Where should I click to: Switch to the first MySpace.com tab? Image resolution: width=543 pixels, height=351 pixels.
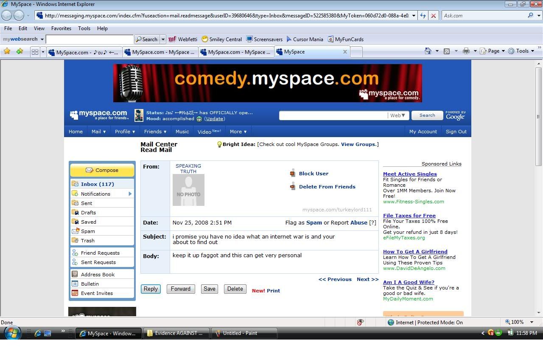point(84,52)
